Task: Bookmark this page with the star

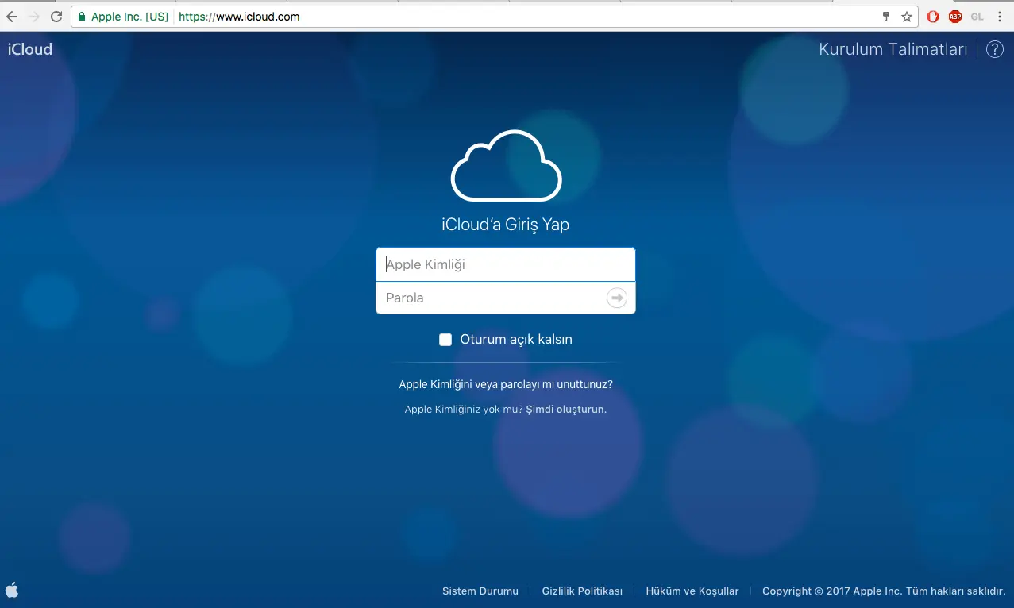Action: (906, 17)
